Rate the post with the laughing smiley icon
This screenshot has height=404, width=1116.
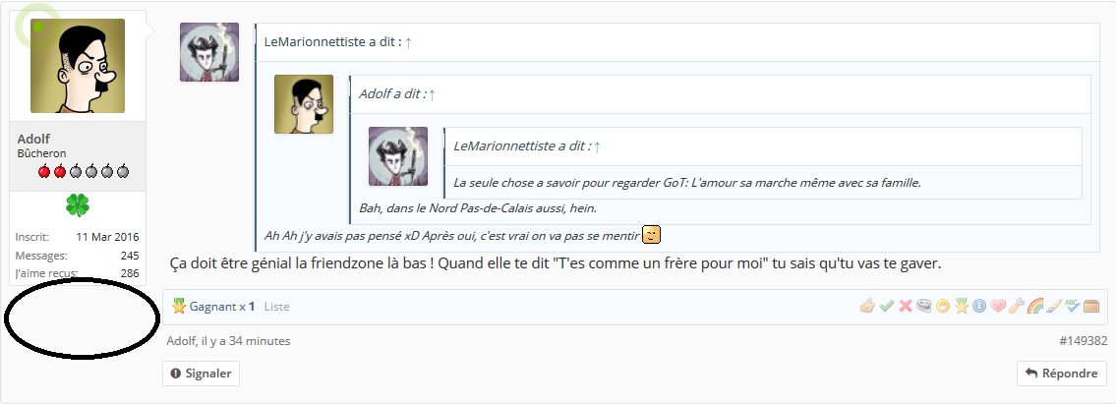(x=943, y=306)
